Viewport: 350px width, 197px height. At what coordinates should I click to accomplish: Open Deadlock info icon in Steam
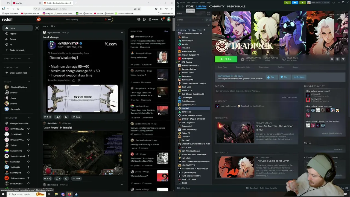337,59
